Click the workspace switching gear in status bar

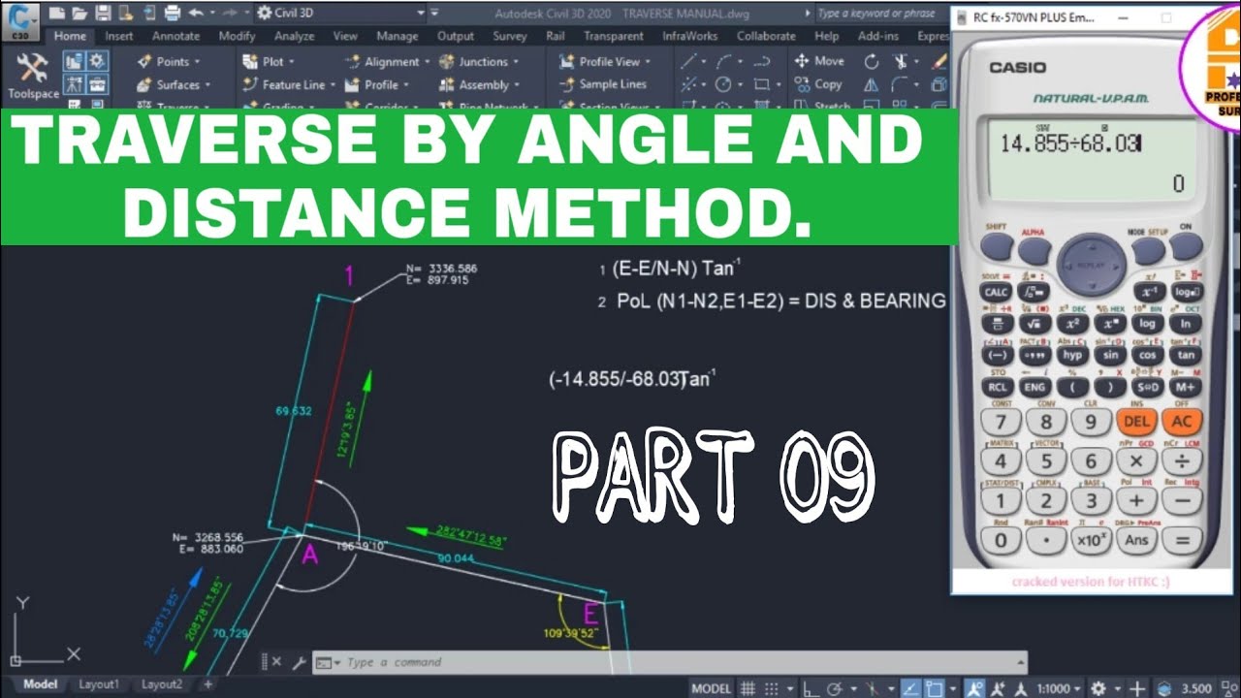click(x=1098, y=687)
